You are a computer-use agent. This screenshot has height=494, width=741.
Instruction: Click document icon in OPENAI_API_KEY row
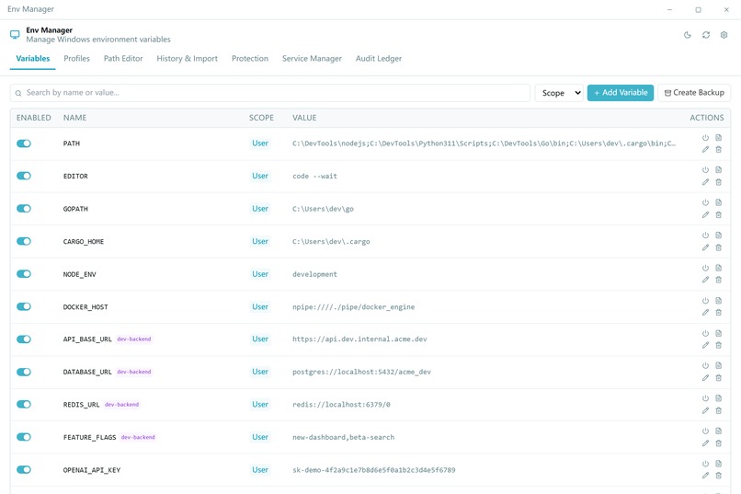pyautogui.click(x=718, y=464)
